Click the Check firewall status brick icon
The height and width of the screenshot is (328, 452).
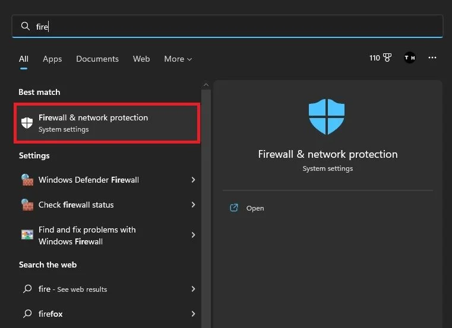[27, 205]
